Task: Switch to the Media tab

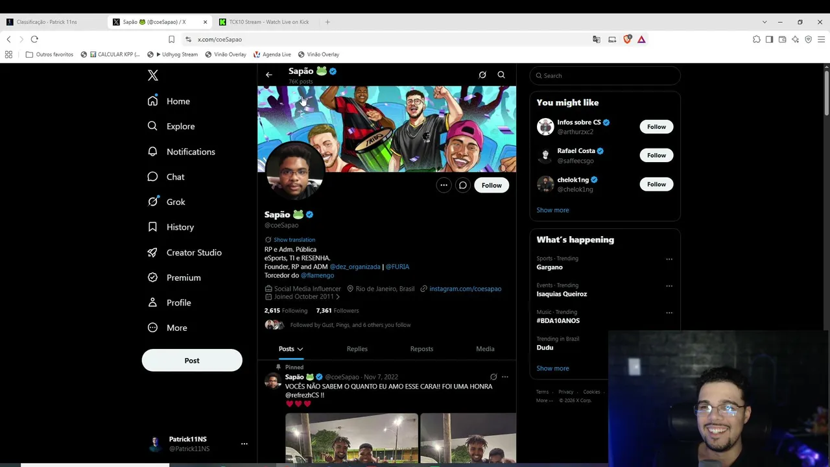Action: [x=485, y=349]
